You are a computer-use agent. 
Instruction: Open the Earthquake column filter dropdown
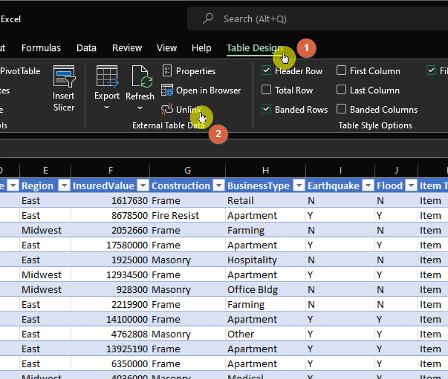368,186
